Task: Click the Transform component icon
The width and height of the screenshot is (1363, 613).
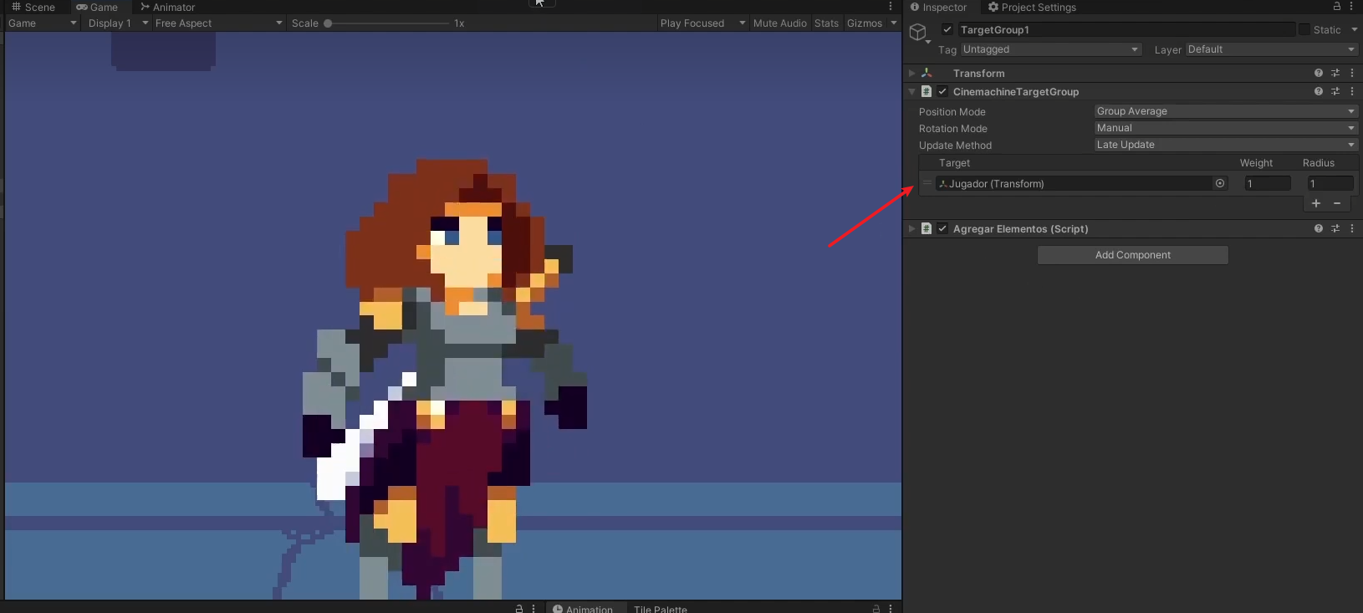Action: click(x=927, y=73)
